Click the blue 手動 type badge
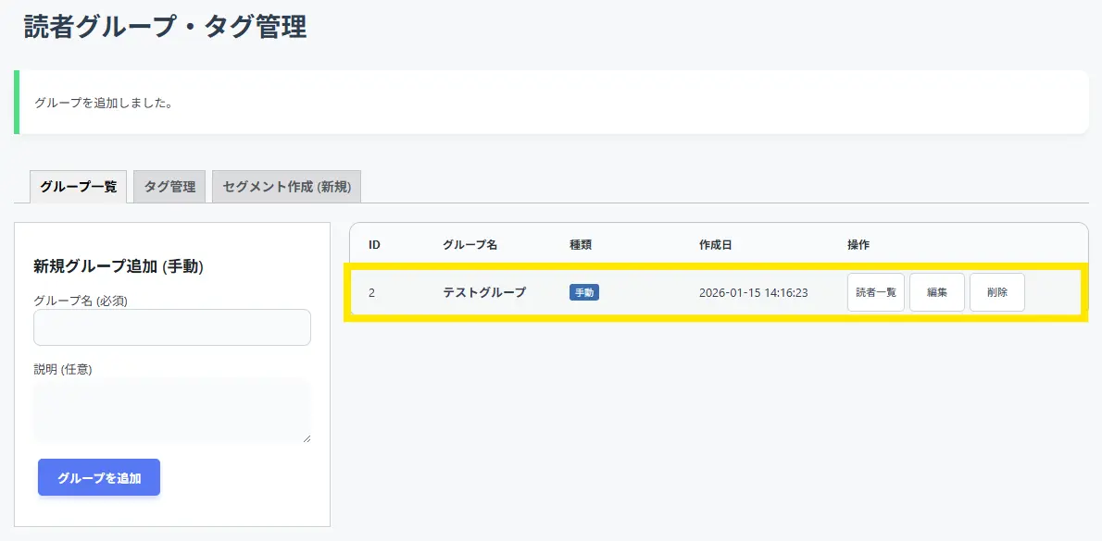The image size is (1102, 541). (x=584, y=292)
